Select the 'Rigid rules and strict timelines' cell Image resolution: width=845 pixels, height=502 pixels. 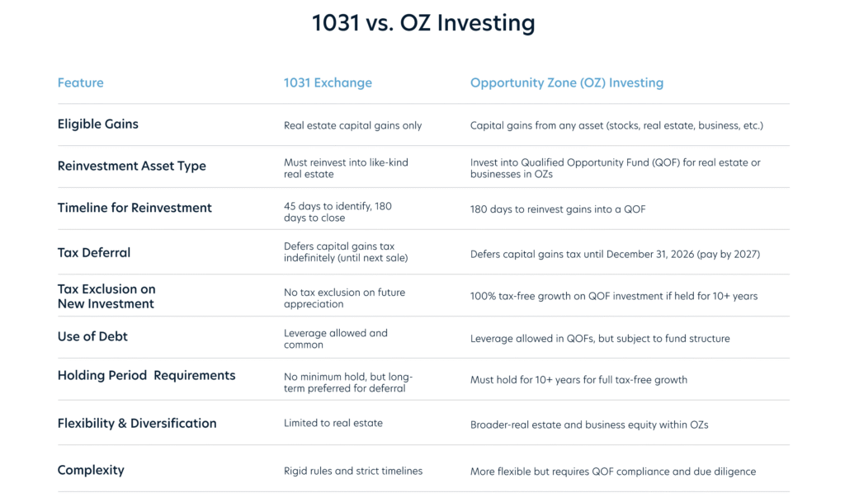(352, 471)
